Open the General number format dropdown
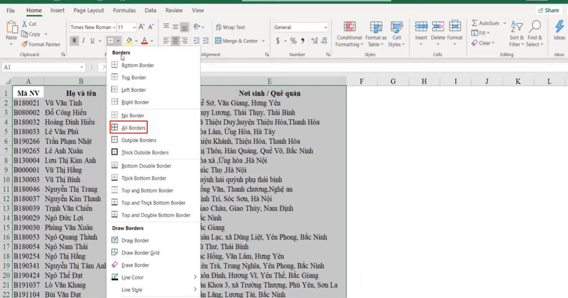This screenshot has width=568, height=298. [326, 27]
